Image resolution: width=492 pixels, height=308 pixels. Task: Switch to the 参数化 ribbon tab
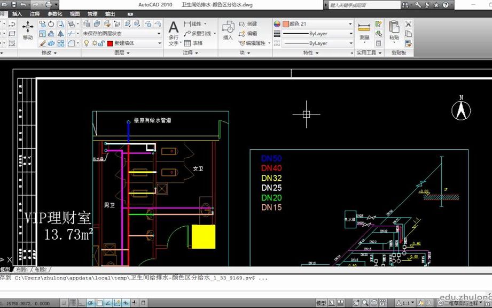pyautogui.click(x=55, y=14)
